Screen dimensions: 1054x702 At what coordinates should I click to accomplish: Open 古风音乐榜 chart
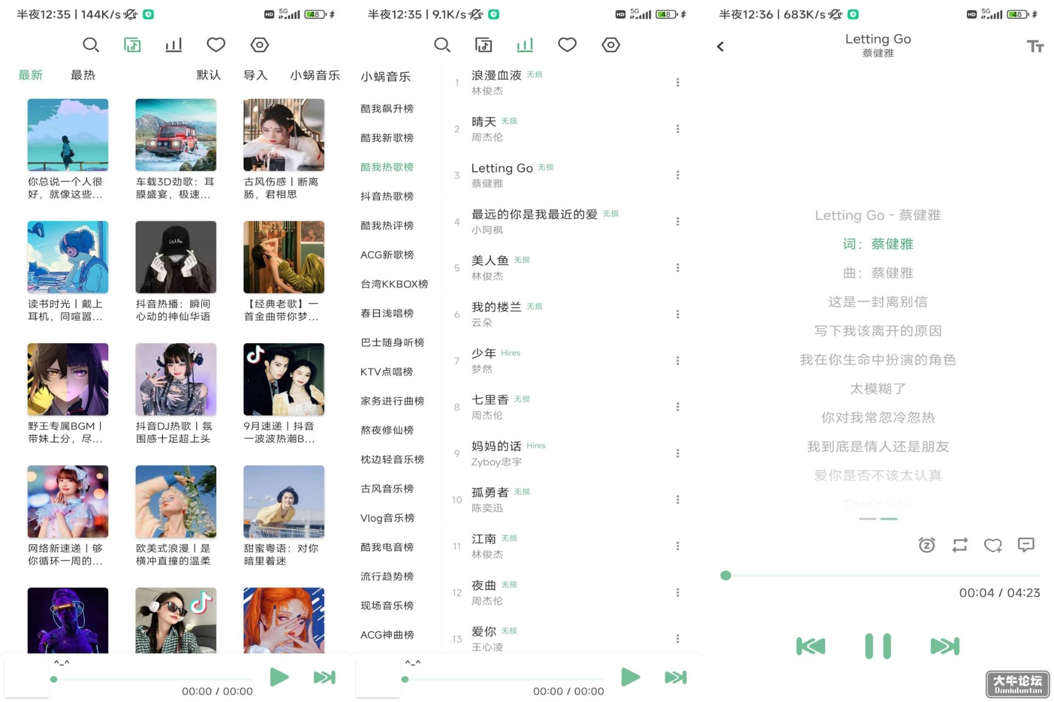(x=387, y=489)
